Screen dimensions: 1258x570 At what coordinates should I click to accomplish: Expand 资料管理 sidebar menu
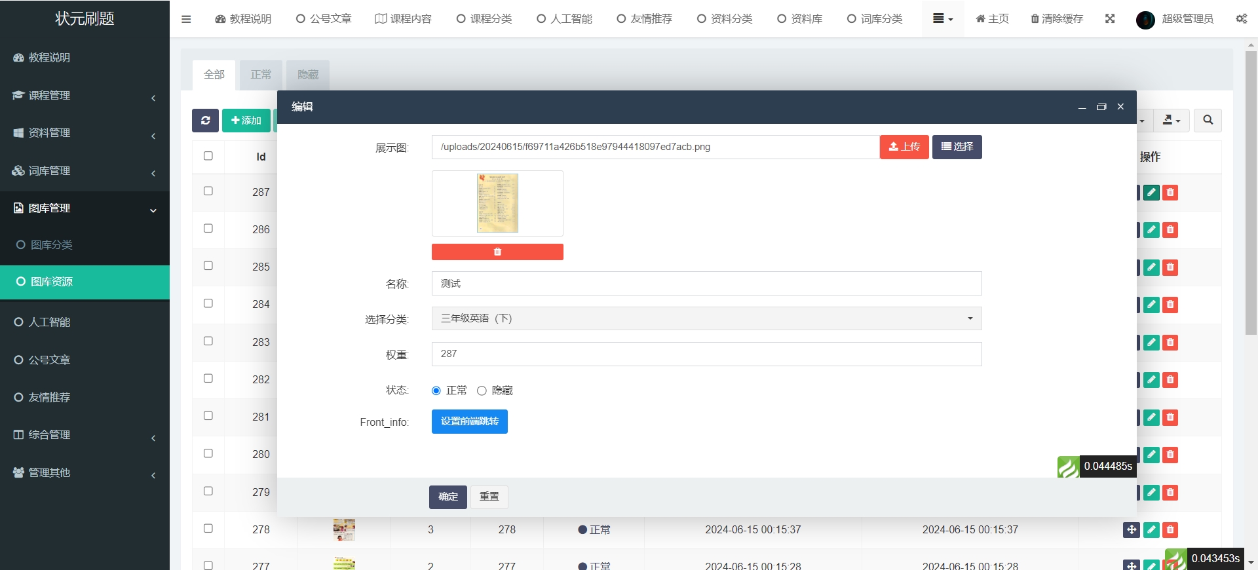(x=85, y=133)
